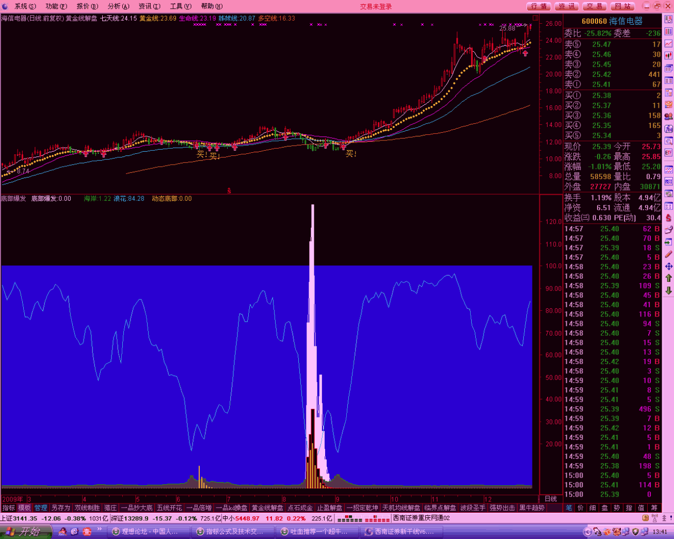Click the green up arrow icon

pos(668,278)
